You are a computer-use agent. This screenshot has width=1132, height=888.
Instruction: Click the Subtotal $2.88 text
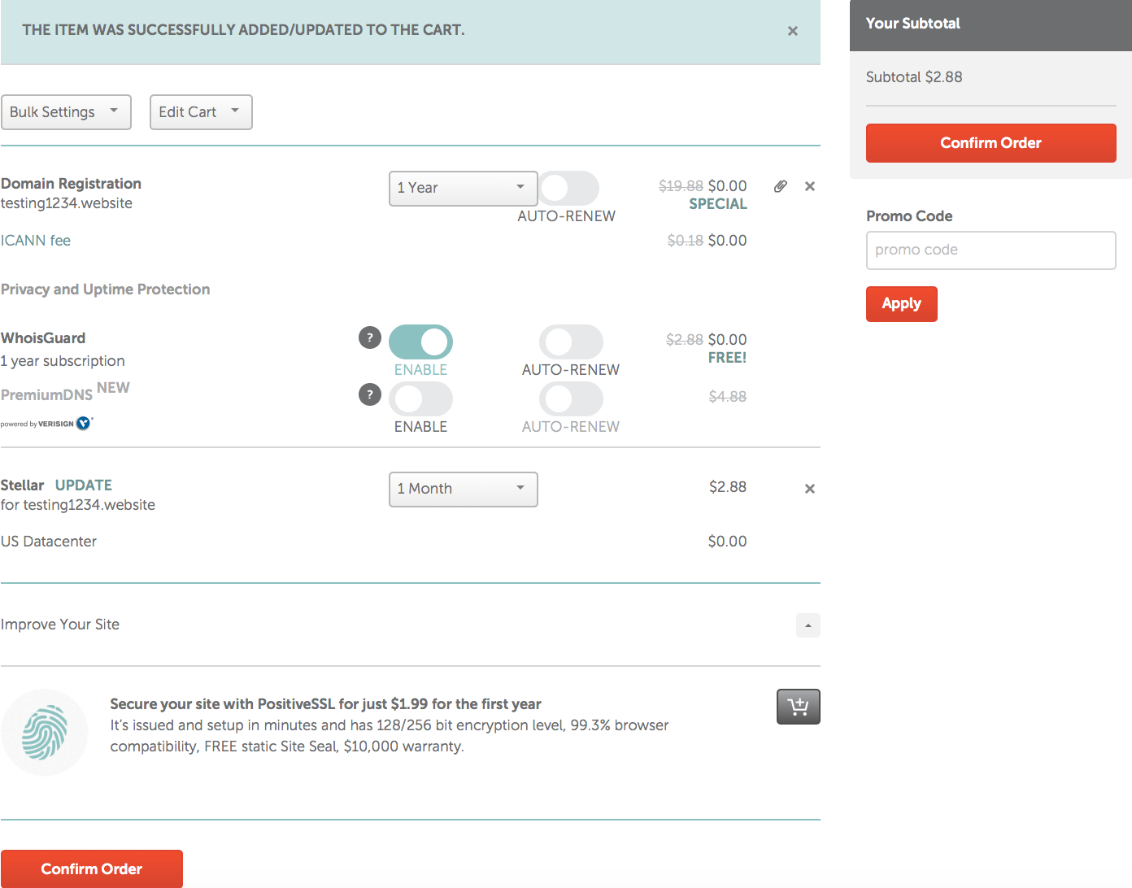[914, 77]
